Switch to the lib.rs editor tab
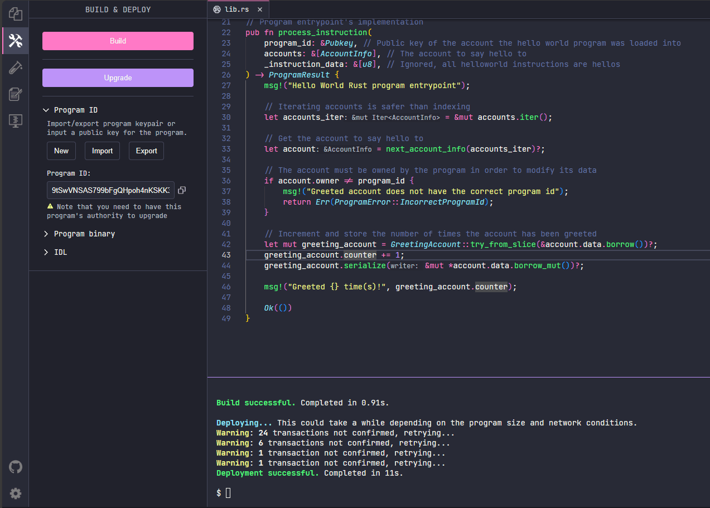 (238, 9)
